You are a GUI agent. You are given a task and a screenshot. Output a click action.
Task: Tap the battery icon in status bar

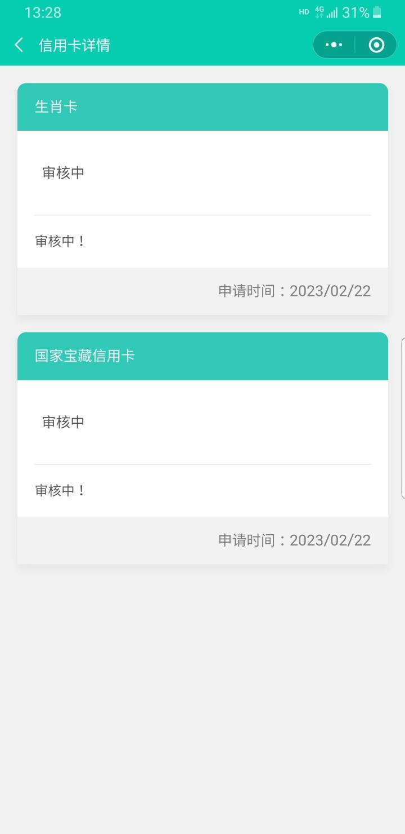(x=377, y=12)
